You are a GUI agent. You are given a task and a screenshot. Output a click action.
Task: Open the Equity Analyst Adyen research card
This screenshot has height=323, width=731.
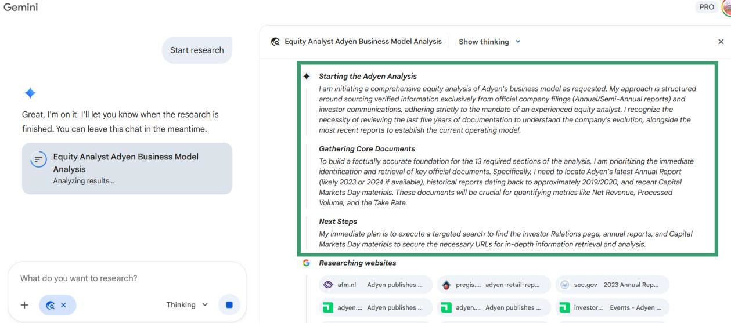tap(127, 168)
